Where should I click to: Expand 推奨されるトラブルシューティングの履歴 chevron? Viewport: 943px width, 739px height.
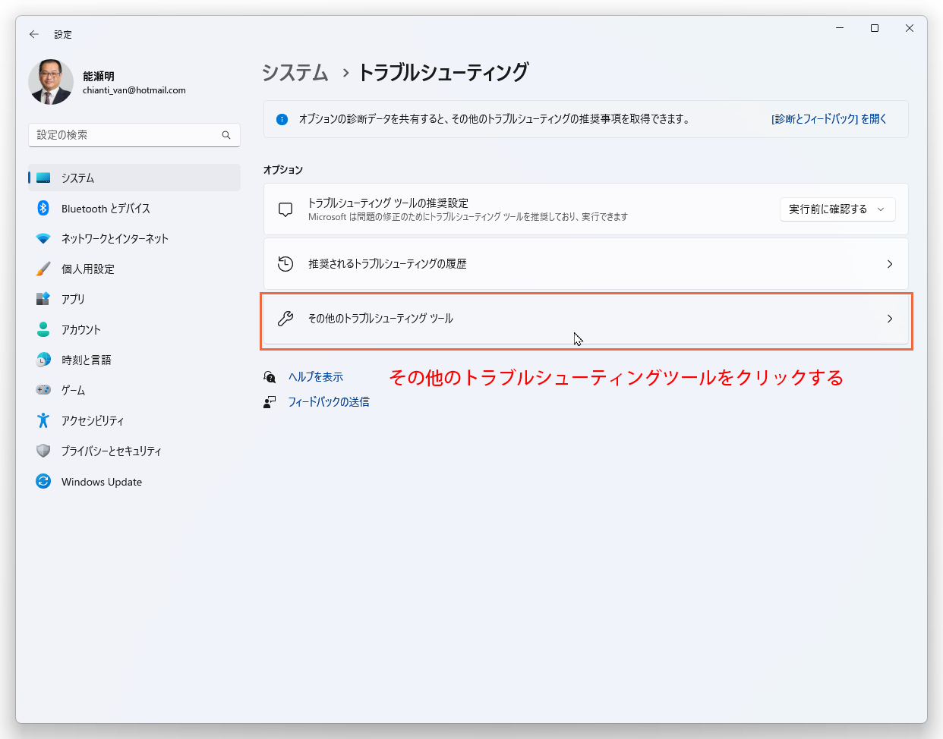coord(890,264)
